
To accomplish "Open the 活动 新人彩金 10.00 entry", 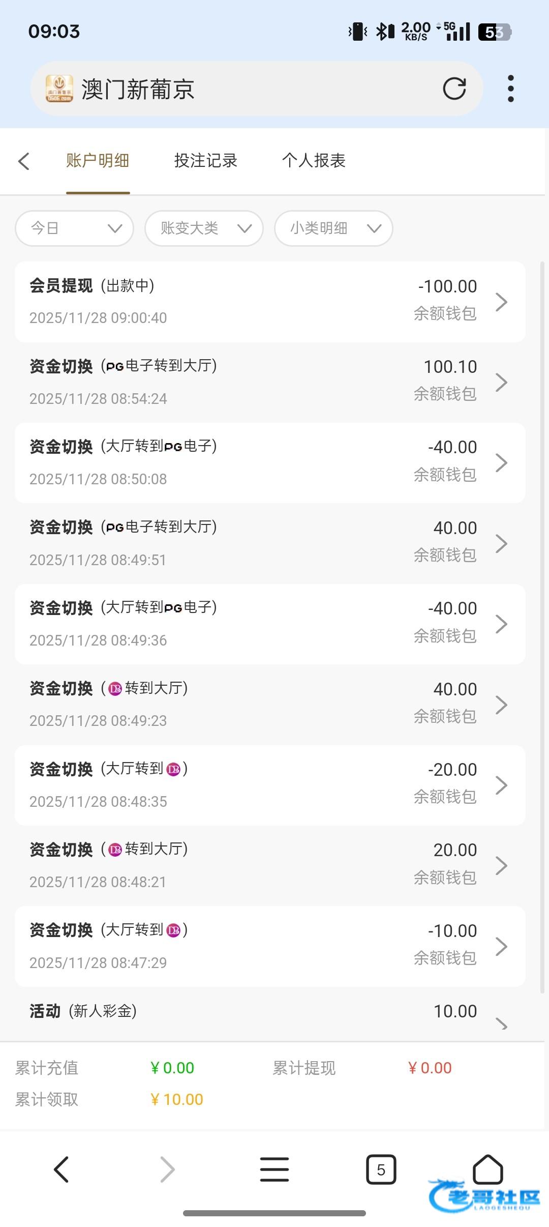I will [270, 1015].
